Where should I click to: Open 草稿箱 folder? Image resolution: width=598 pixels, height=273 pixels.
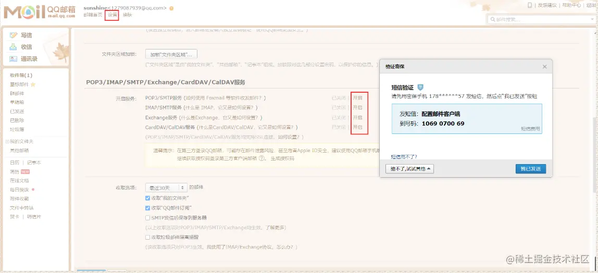(17, 102)
